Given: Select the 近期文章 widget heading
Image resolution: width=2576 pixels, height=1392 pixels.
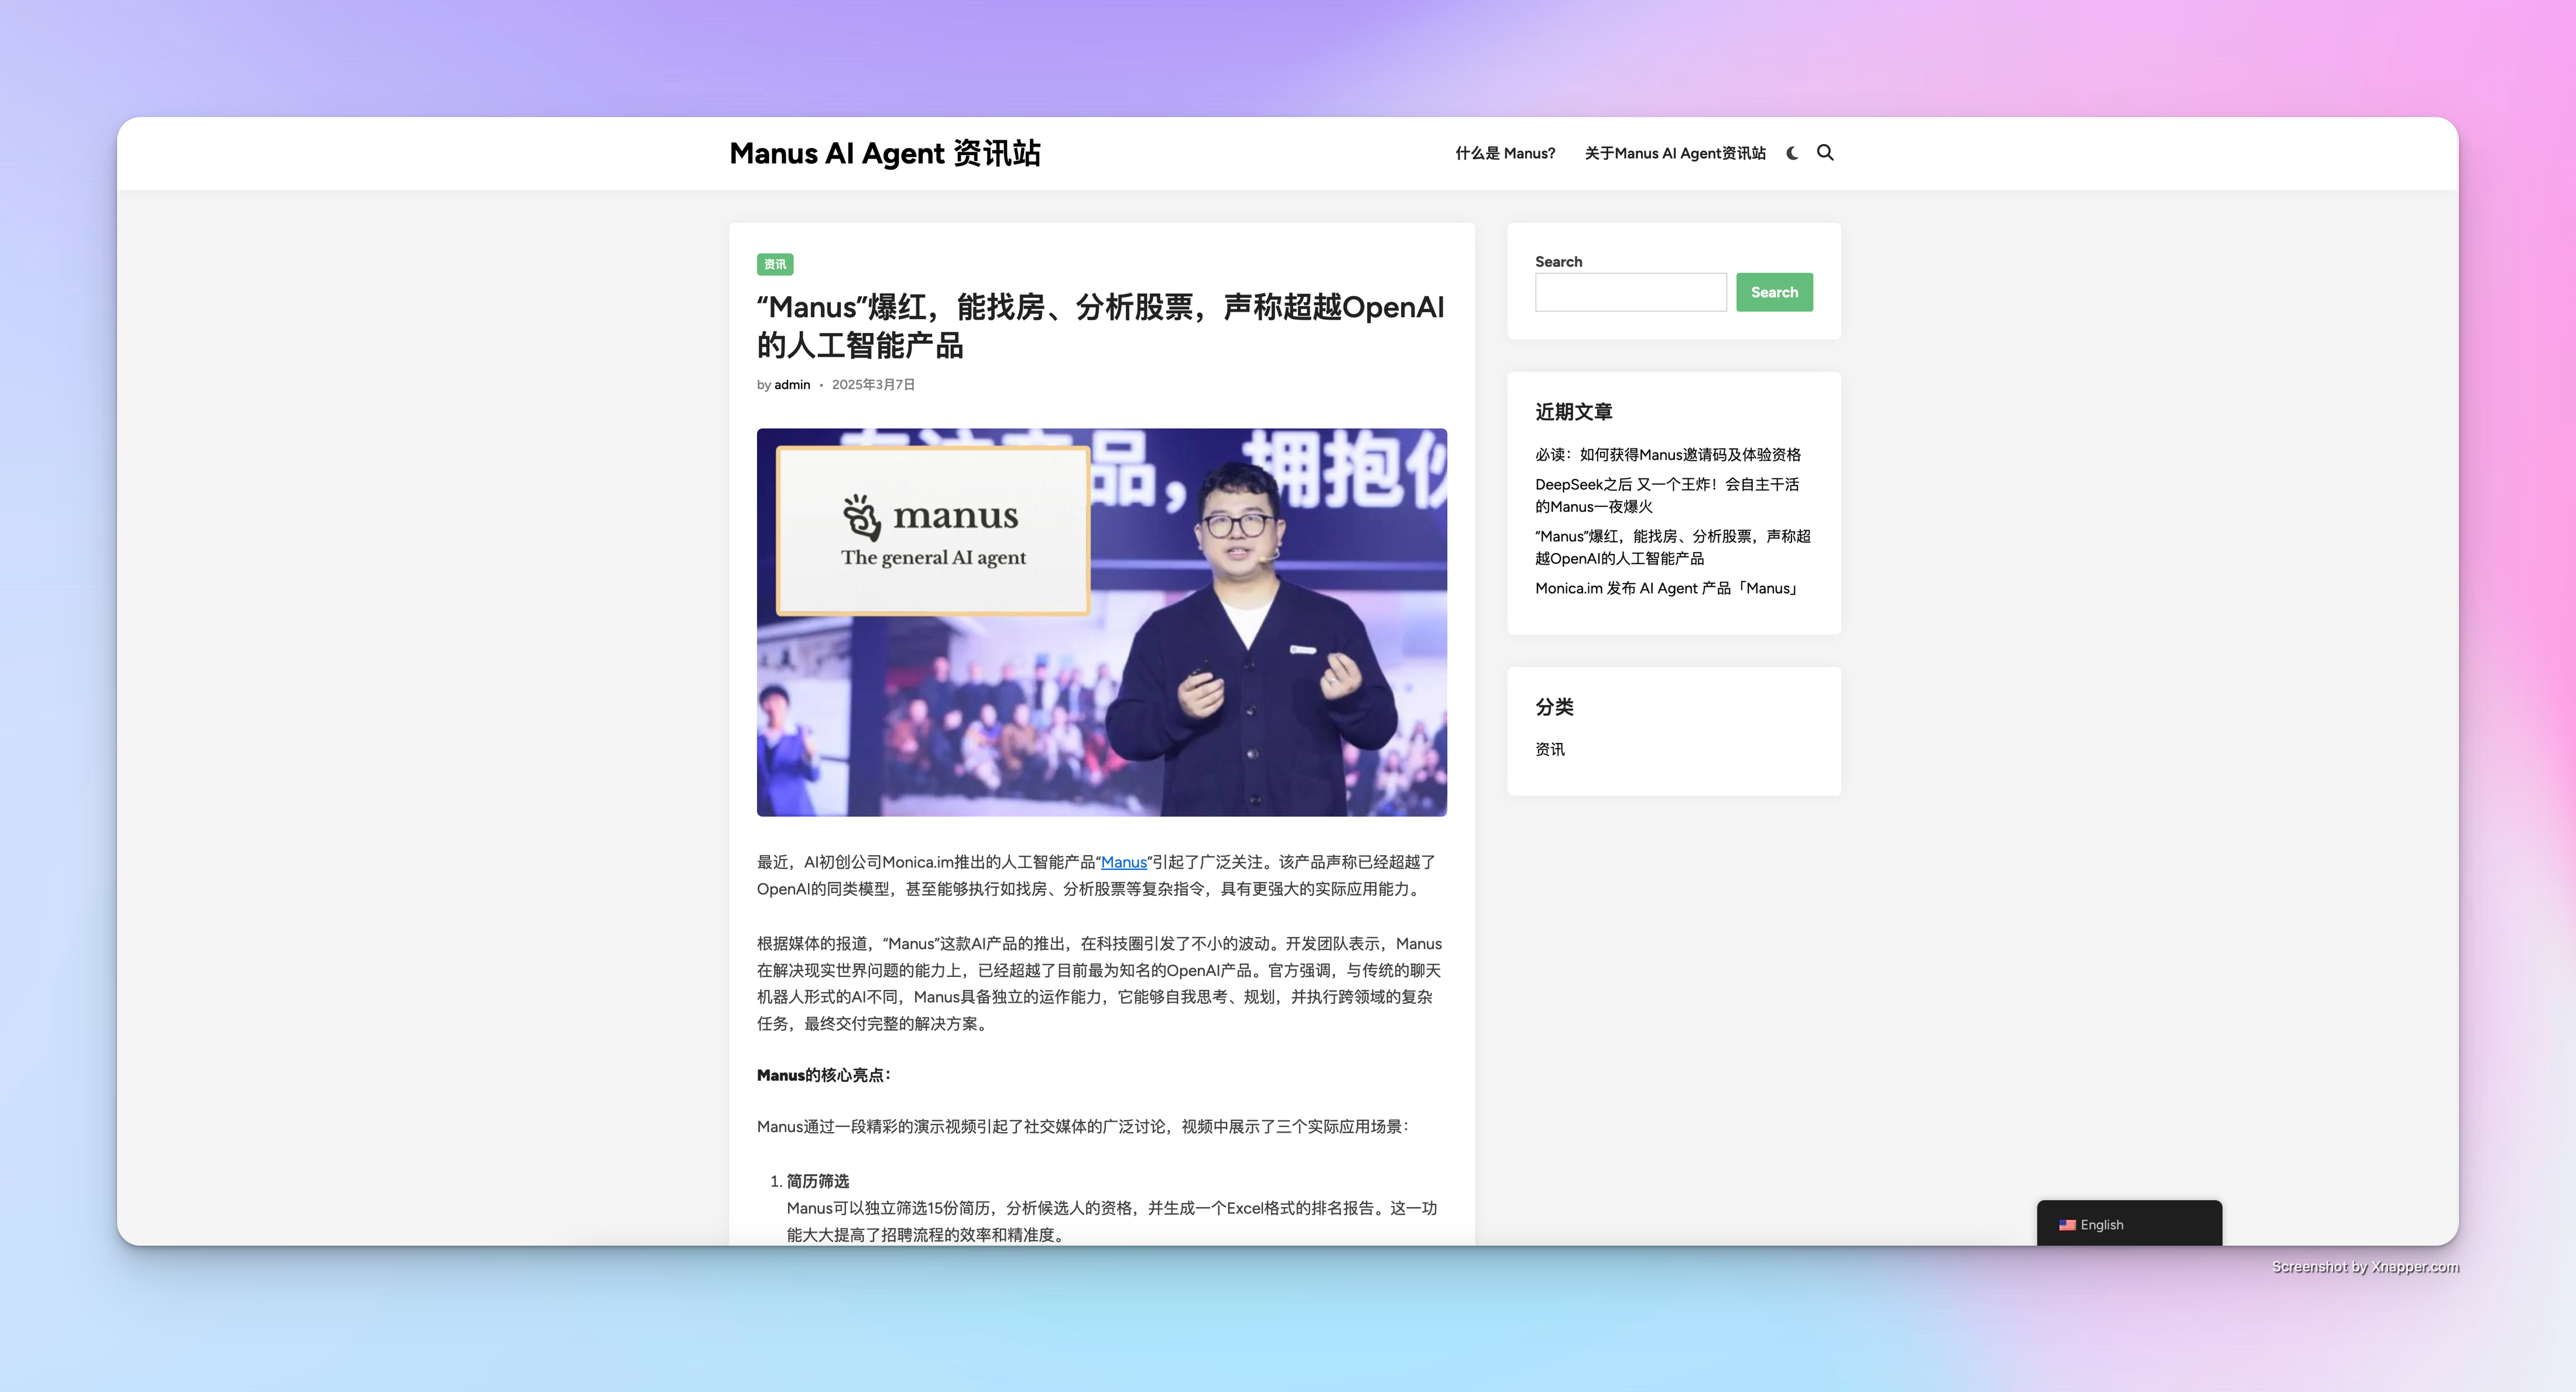Looking at the screenshot, I should [1573, 412].
